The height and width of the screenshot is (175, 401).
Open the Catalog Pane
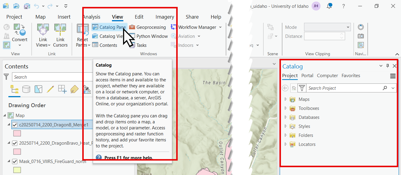pos(109,27)
